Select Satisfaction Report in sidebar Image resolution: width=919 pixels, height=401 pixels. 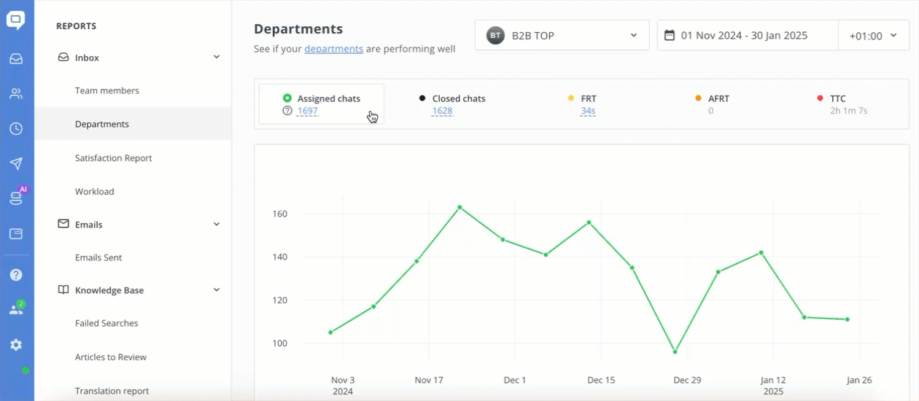(x=113, y=158)
